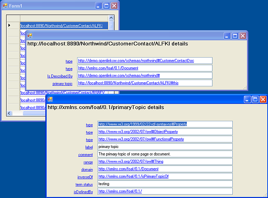Maximize the Form1 window
Viewport: 268px width, 198px height.
point(106,6)
